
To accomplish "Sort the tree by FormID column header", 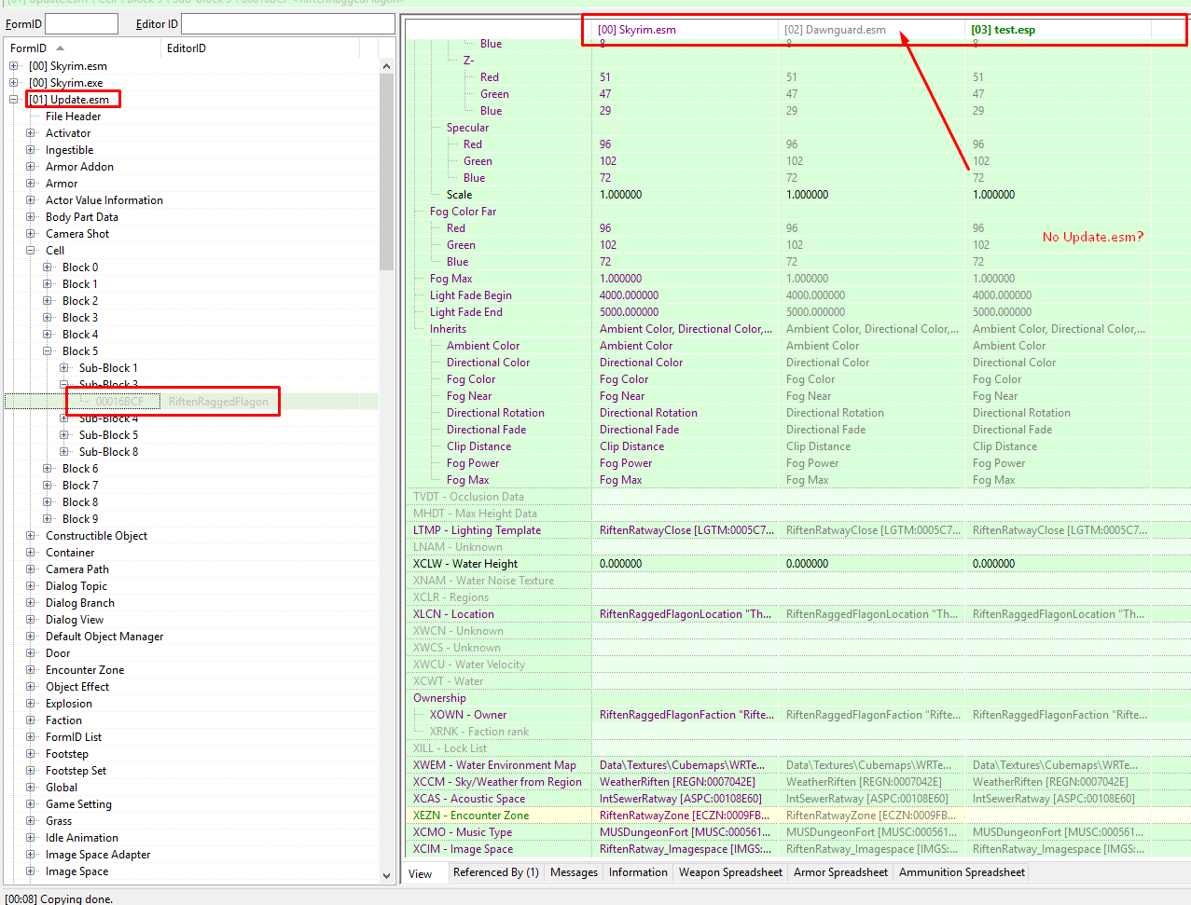I will (x=82, y=48).
